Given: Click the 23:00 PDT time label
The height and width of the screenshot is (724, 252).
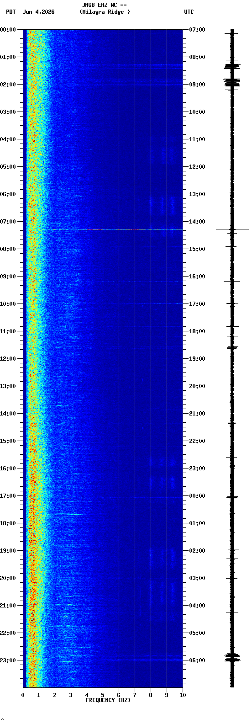Looking at the screenshot, I should (x=8, y=660).
